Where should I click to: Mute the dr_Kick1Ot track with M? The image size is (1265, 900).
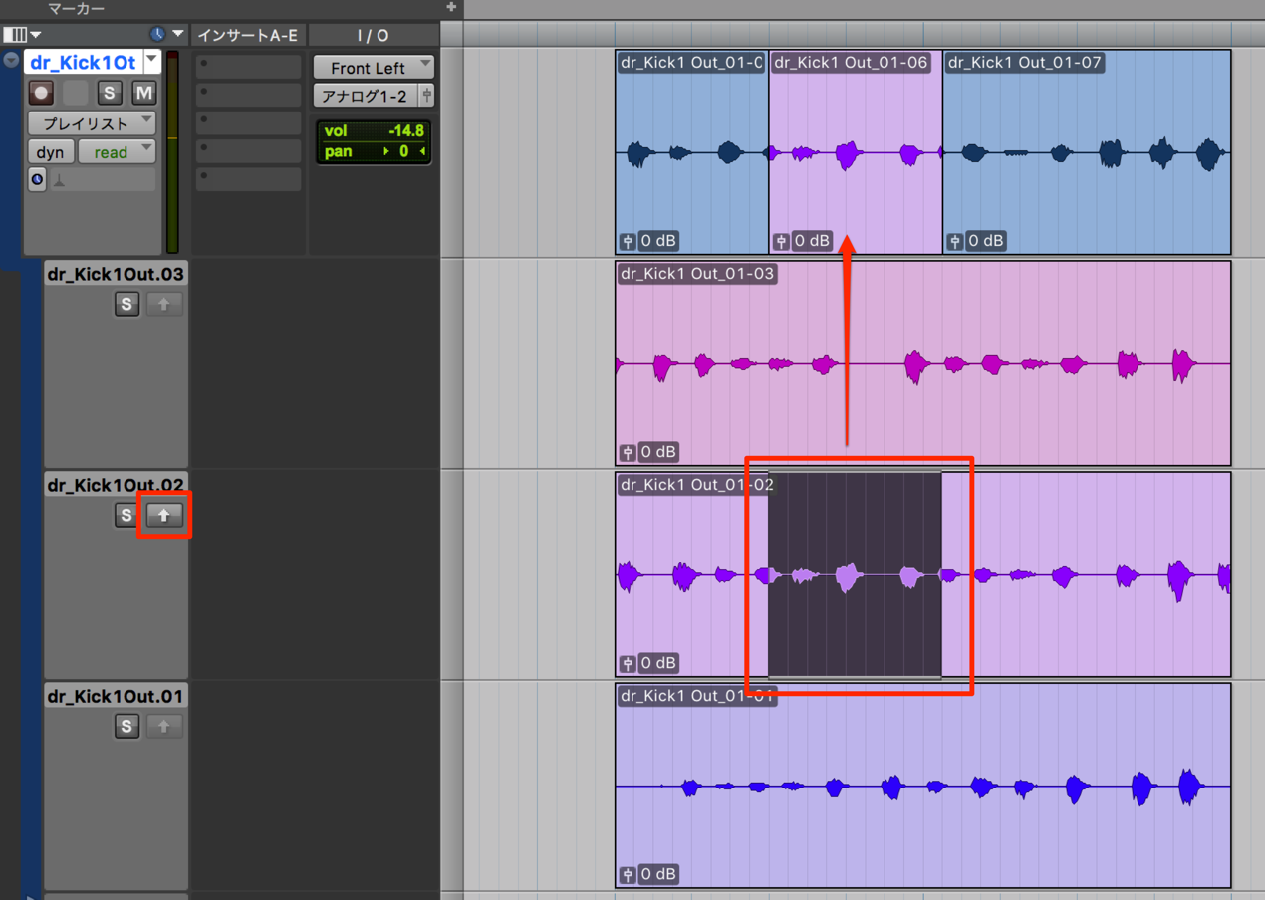pyautogui.click(x=143, y=93)
